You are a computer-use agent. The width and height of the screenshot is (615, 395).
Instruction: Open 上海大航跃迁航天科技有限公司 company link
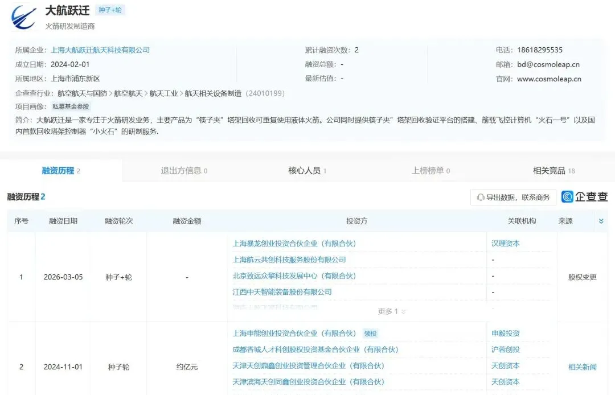(x=100, y=50)
